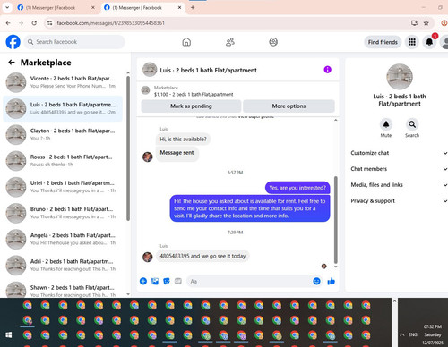Click the "4805483395 and we go see it today" message
448x347 pixels.
[202, 257]
